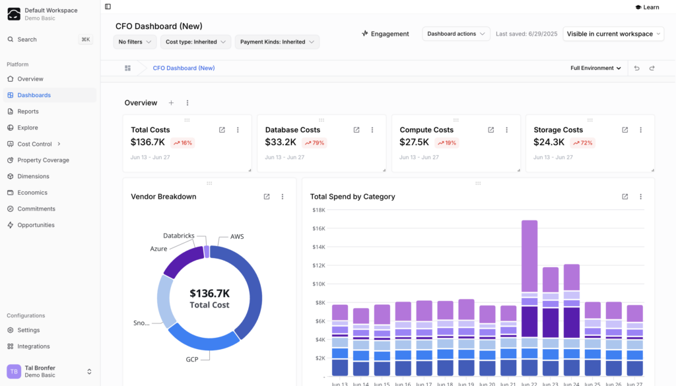Open the Default Workspace switcher

[50, 14]
